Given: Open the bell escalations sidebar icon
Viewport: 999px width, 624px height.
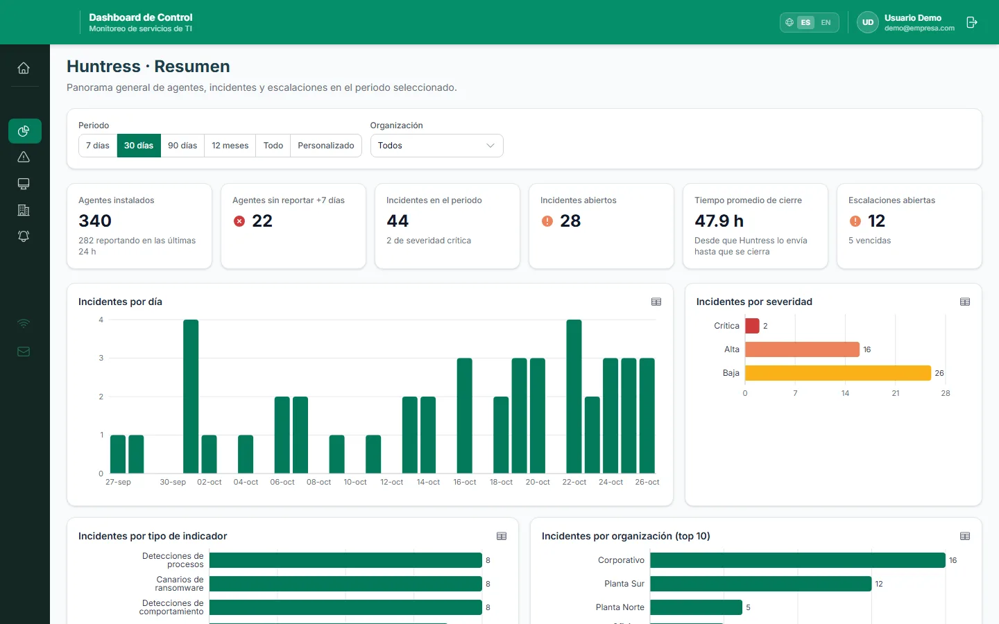Looking at the screenshot, I should 24,236.
